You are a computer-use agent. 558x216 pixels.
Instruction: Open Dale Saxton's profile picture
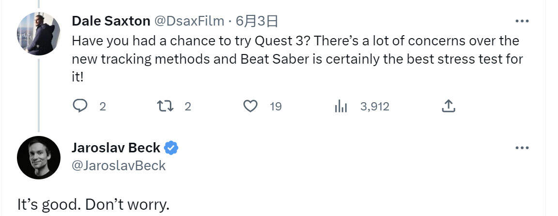click(x=39, y=33)
